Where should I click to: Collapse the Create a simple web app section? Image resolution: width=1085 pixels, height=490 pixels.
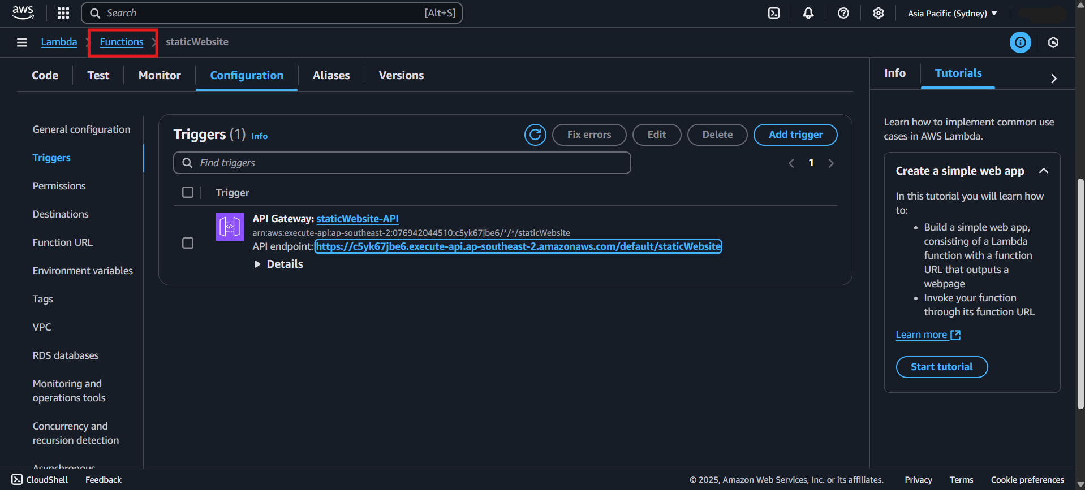1044,171
